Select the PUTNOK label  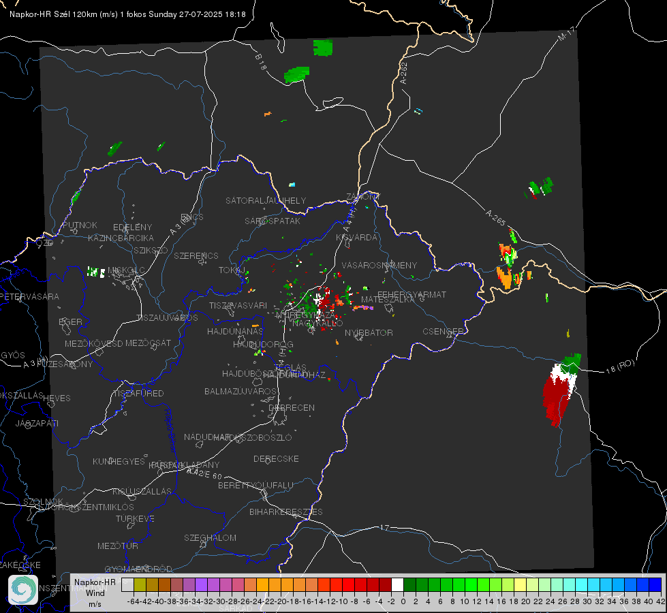pos(80,225)
